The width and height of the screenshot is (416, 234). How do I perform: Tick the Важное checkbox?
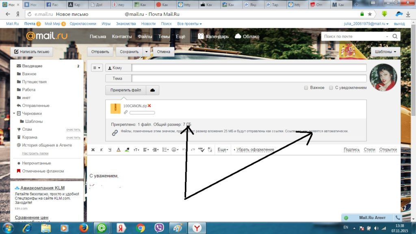coord(306,88)
